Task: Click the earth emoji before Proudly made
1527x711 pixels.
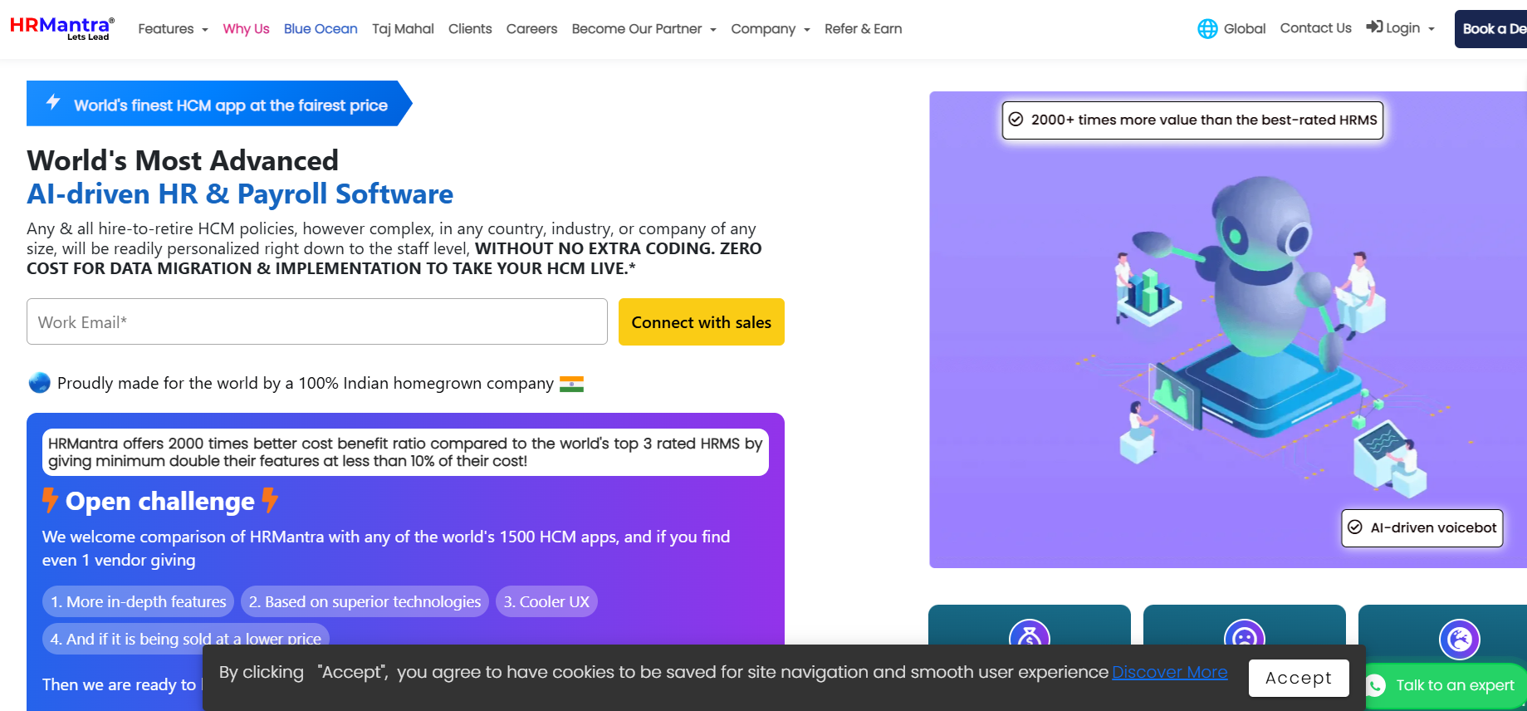Action: click(x=39, y=383)
